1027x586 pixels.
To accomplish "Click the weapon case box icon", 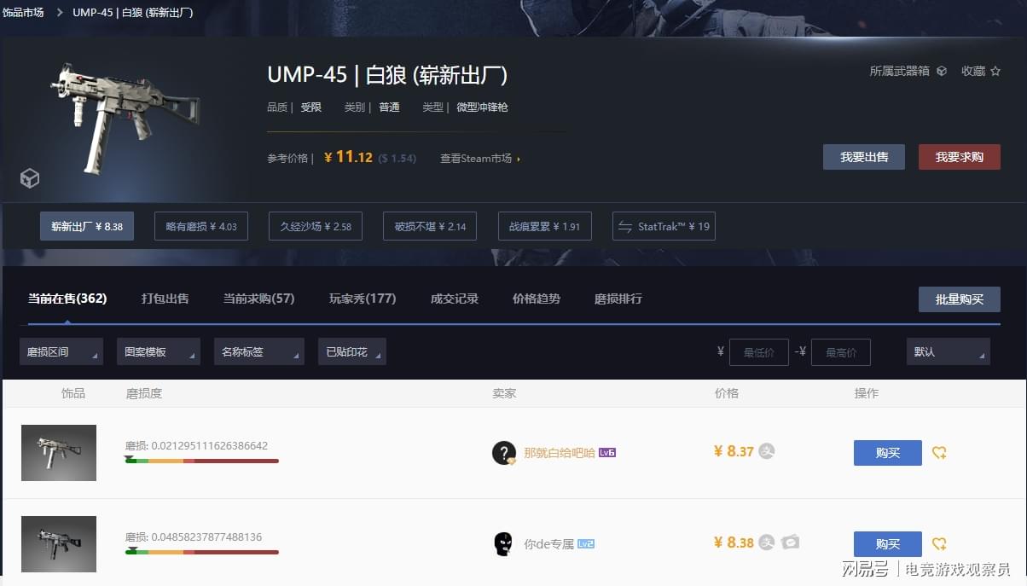I will click(x=942, y=71).
